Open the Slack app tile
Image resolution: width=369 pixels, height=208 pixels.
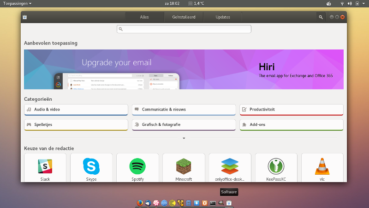click(x=45, y=168)
